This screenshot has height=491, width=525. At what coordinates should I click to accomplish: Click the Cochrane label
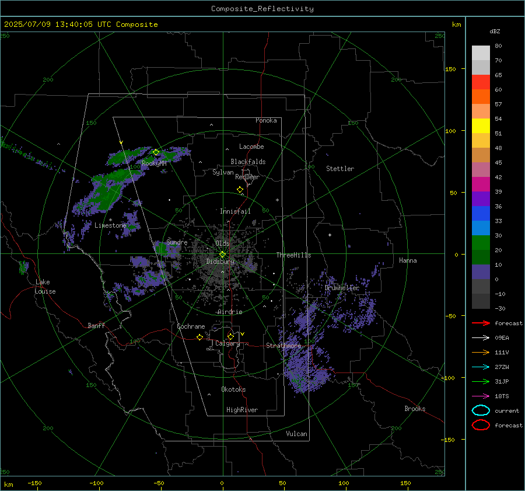click(191, 326)
